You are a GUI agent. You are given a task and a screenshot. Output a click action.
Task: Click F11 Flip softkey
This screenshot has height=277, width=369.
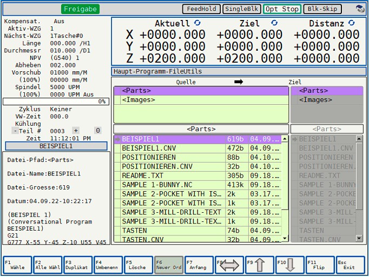pyautogui.click(x=320, y=265)
